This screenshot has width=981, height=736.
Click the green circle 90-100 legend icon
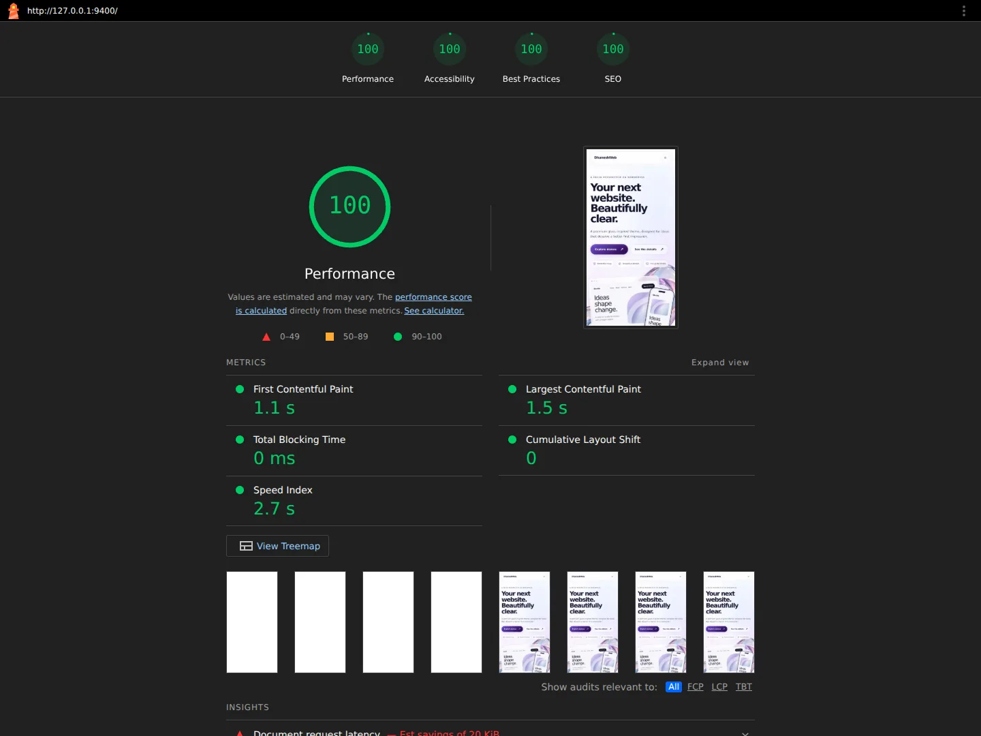(x=398, y=337)
